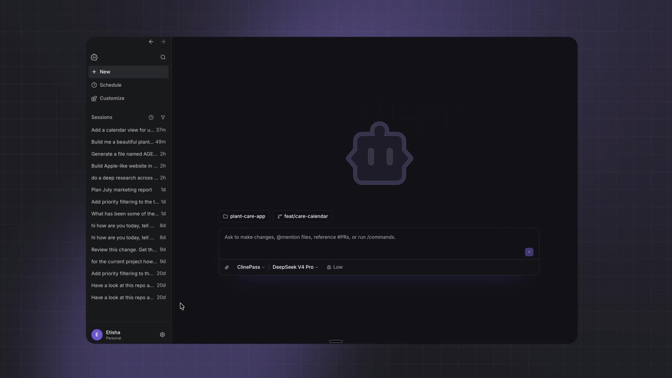Open the DeepSeek V4 Pro model dropdown
This screenshot has height=378, width=672.
click(x=295, y=267)
